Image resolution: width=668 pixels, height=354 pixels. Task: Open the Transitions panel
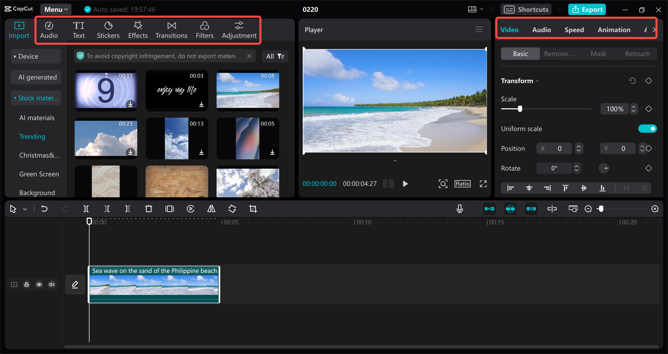(x=171, y=29)
